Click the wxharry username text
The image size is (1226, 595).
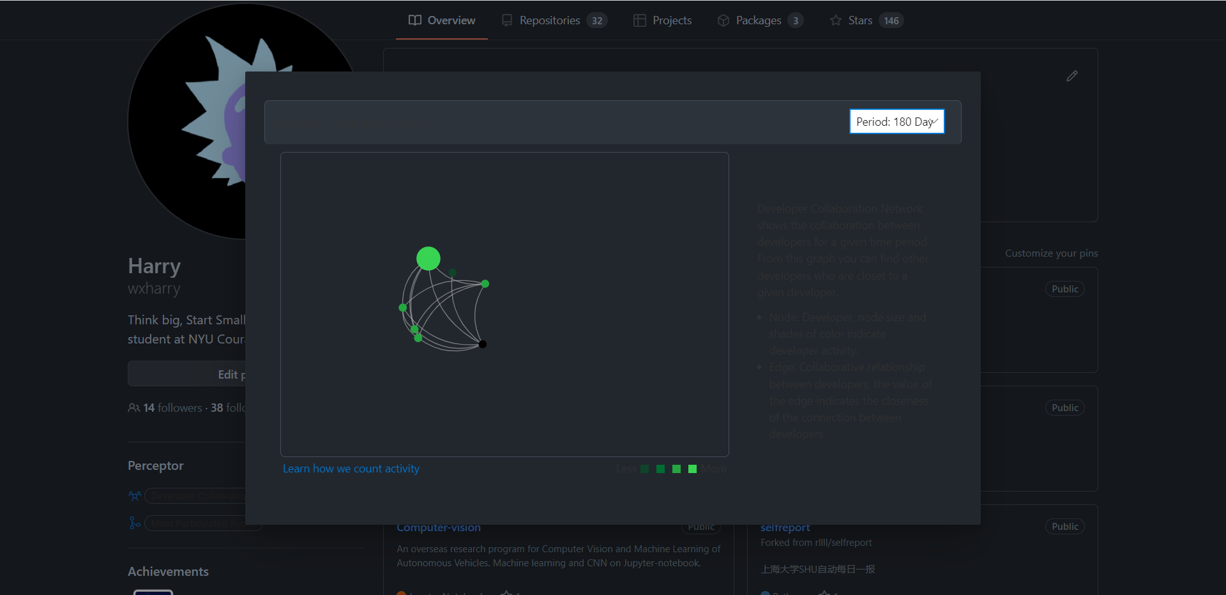[154, 289]
